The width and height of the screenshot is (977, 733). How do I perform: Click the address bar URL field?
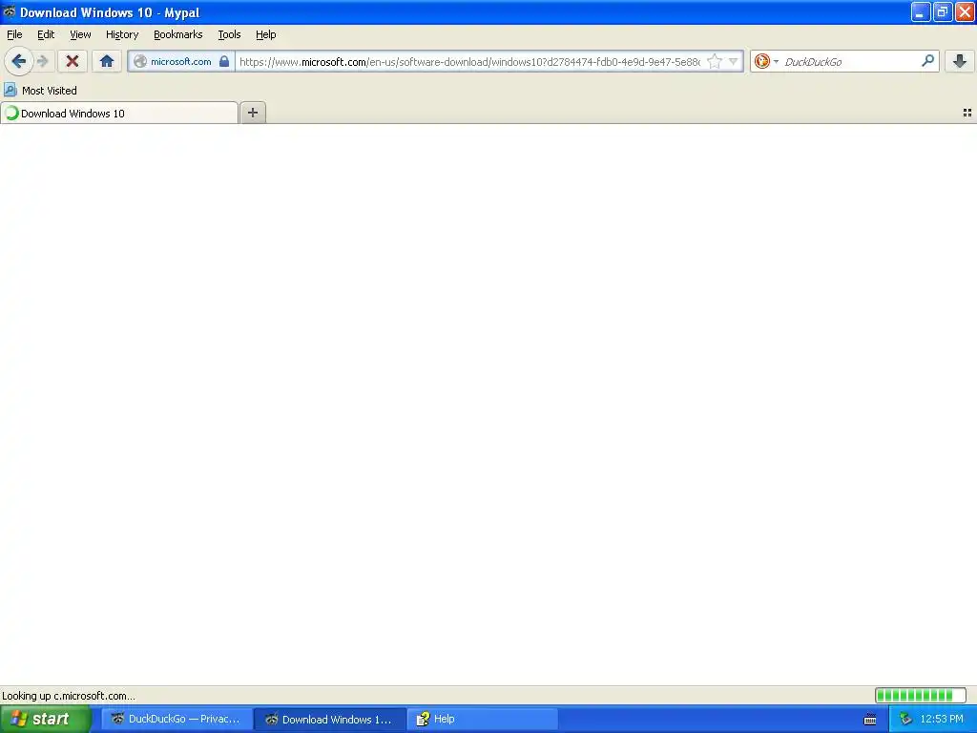click(469, 62)
